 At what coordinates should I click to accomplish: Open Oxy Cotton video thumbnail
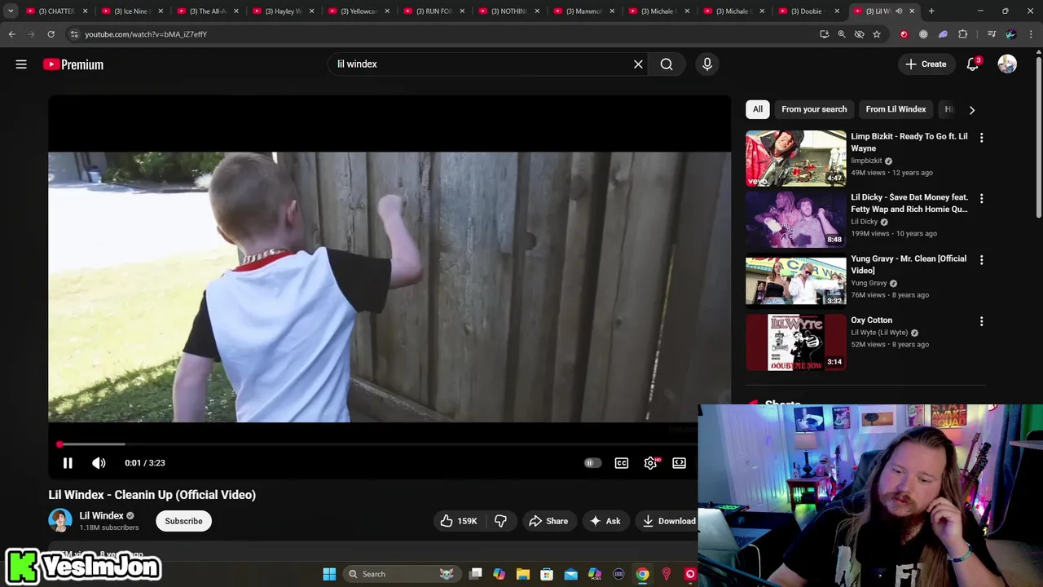796,342
